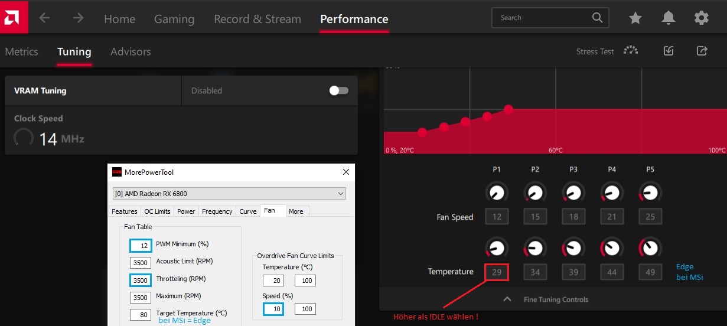Select the Features tab in MorePowerTool
The width and height of the screenshot is (727, 326).
[x=125, y=211]
